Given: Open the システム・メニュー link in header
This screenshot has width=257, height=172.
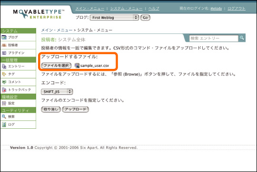Looking at the screenshot, I should coord(127,9).
